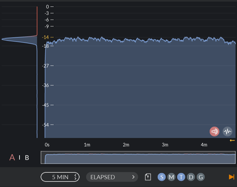Click the orange jump-to-end arrow
The width and height of the screenshot is (237, 187).
[x=231, y=177]
